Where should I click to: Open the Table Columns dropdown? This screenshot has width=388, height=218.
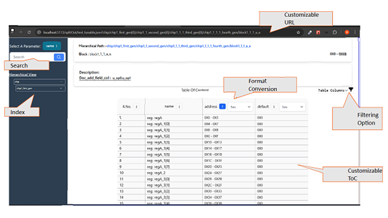point(333,91)
